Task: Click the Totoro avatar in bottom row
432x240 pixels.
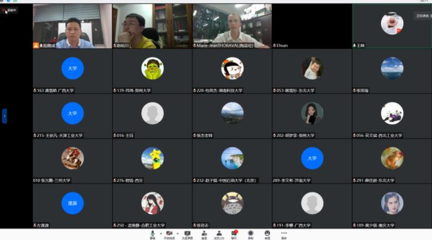Action: pos(232,203)
